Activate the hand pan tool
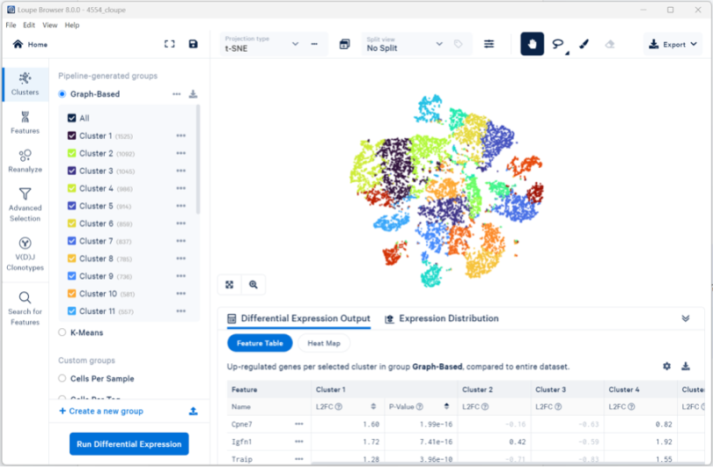 tap(532, 44)
